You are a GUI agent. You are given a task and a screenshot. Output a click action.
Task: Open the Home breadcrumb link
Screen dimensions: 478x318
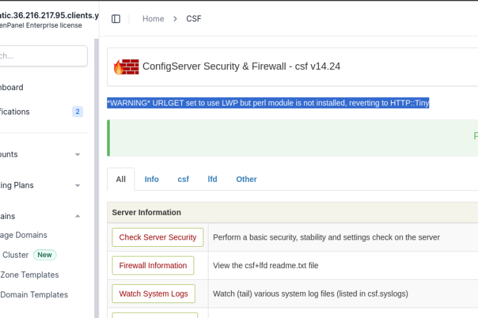(x=153, y=19)
